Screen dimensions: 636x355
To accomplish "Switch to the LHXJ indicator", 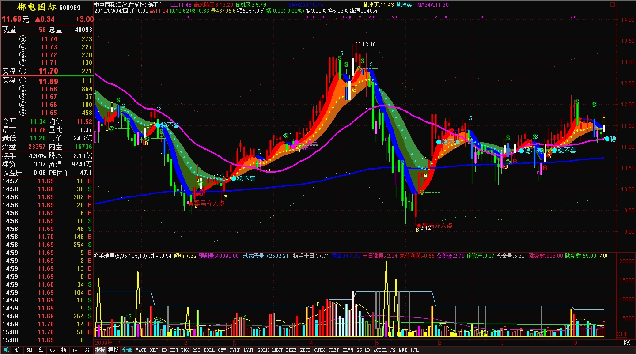I will coord(277,350).
